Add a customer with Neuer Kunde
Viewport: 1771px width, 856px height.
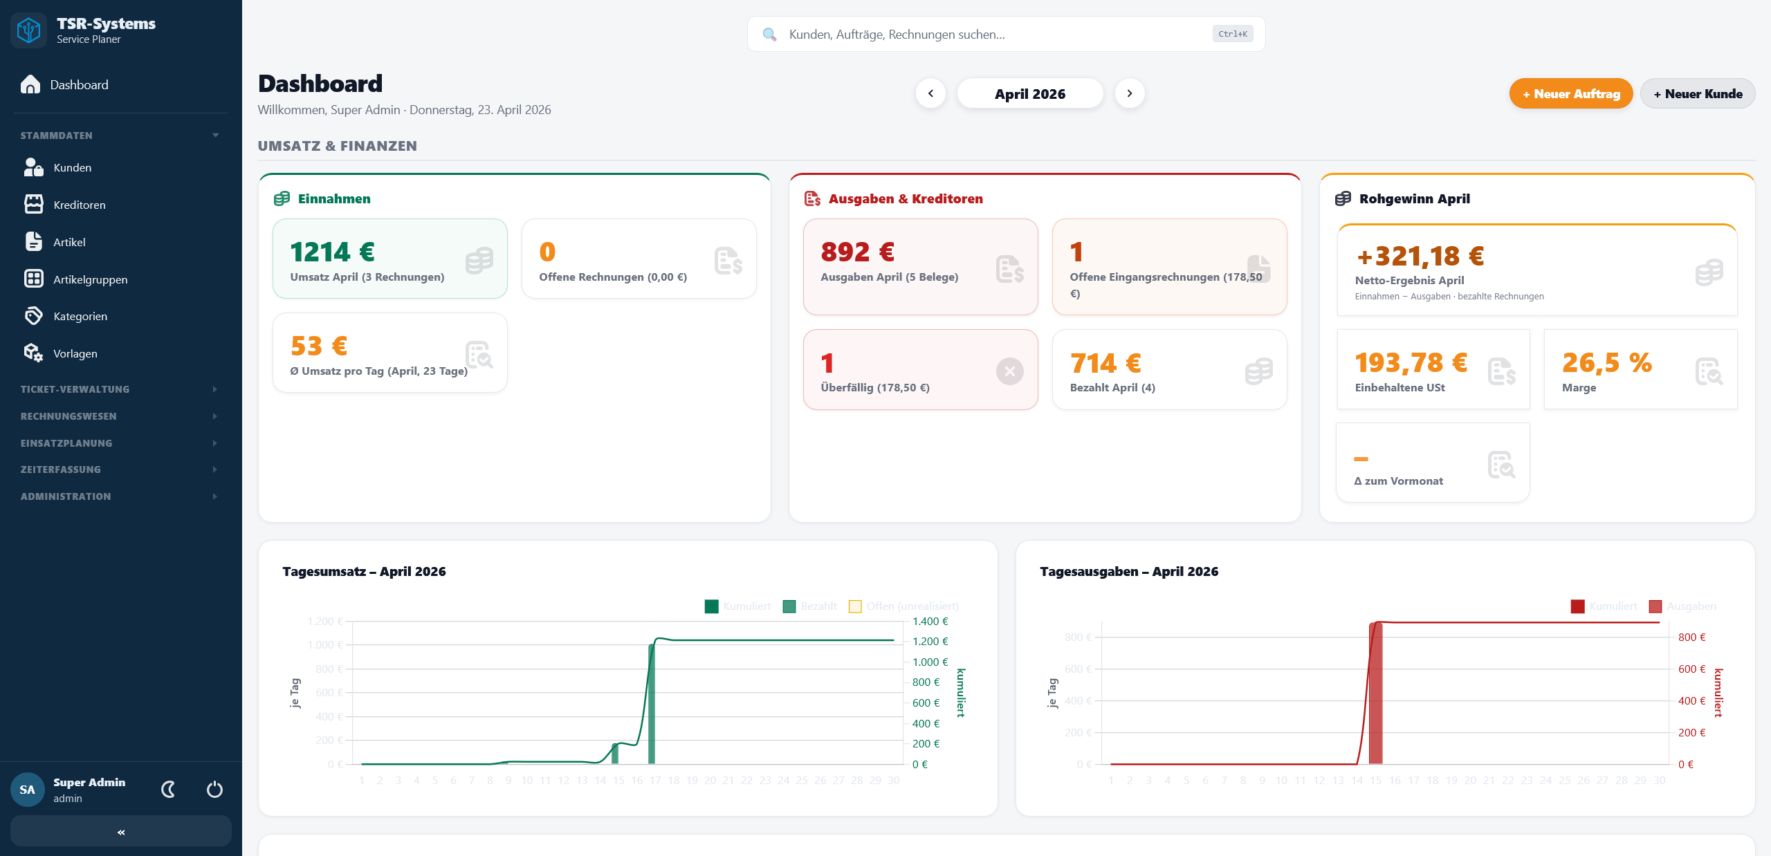[x=1697, y=93]
